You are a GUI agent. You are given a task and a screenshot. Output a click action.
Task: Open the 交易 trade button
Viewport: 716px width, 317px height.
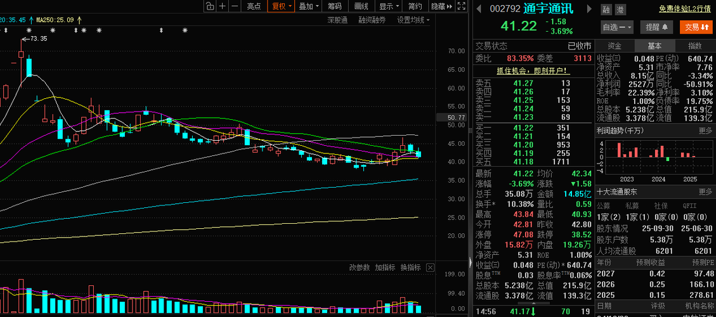[696, 27]
